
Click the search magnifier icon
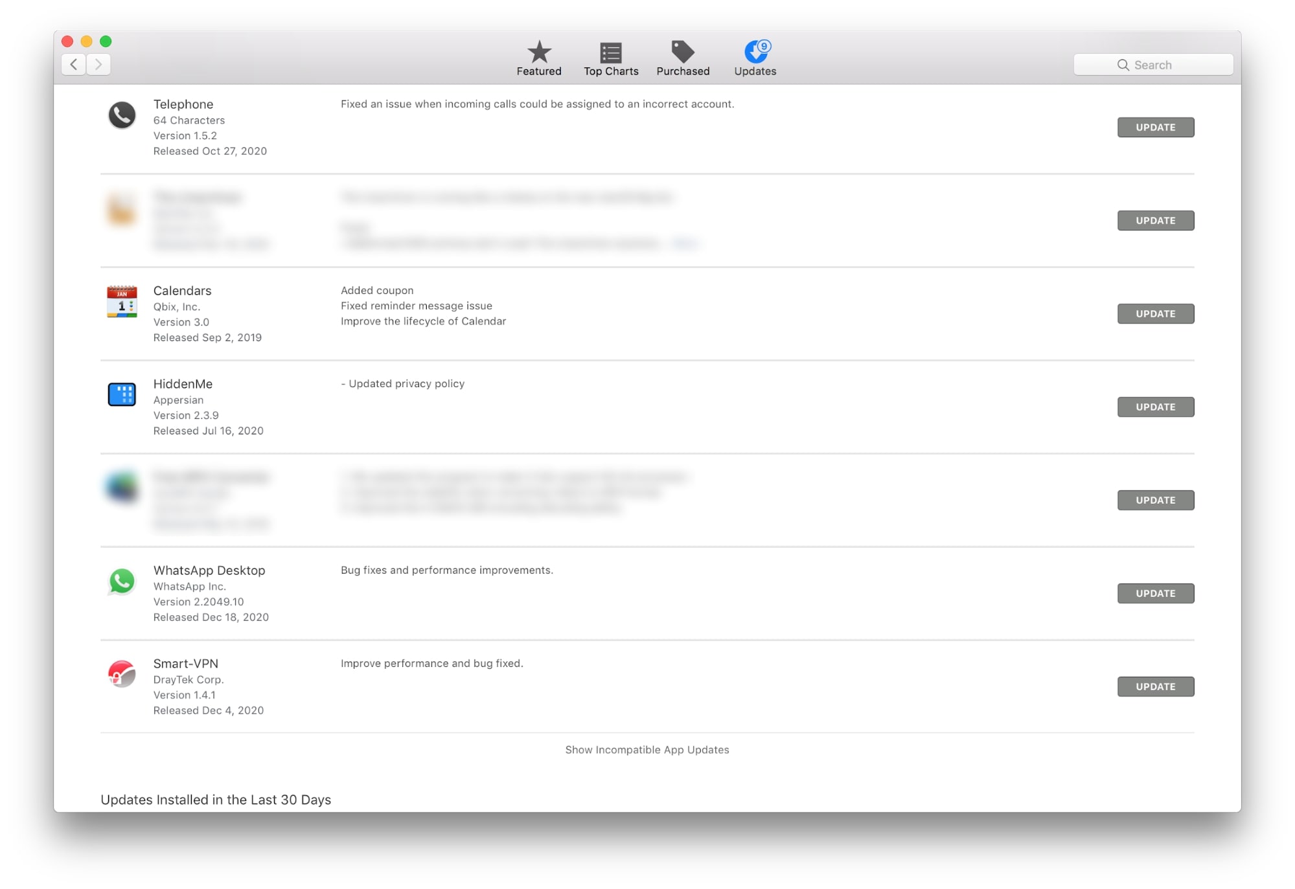(1123, 65)
